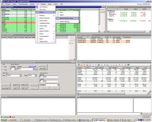The height and width of the screenshot is (122, 152).
Task: Select Options Strategy layout
Action: pos(67,22)
